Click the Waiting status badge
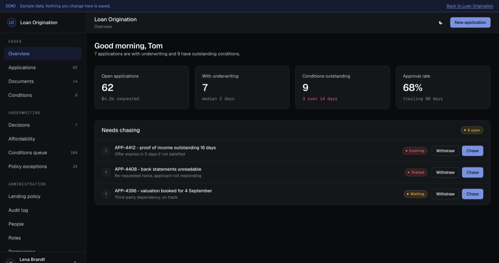Screen dimensions: 499x263 click(415, 194)
